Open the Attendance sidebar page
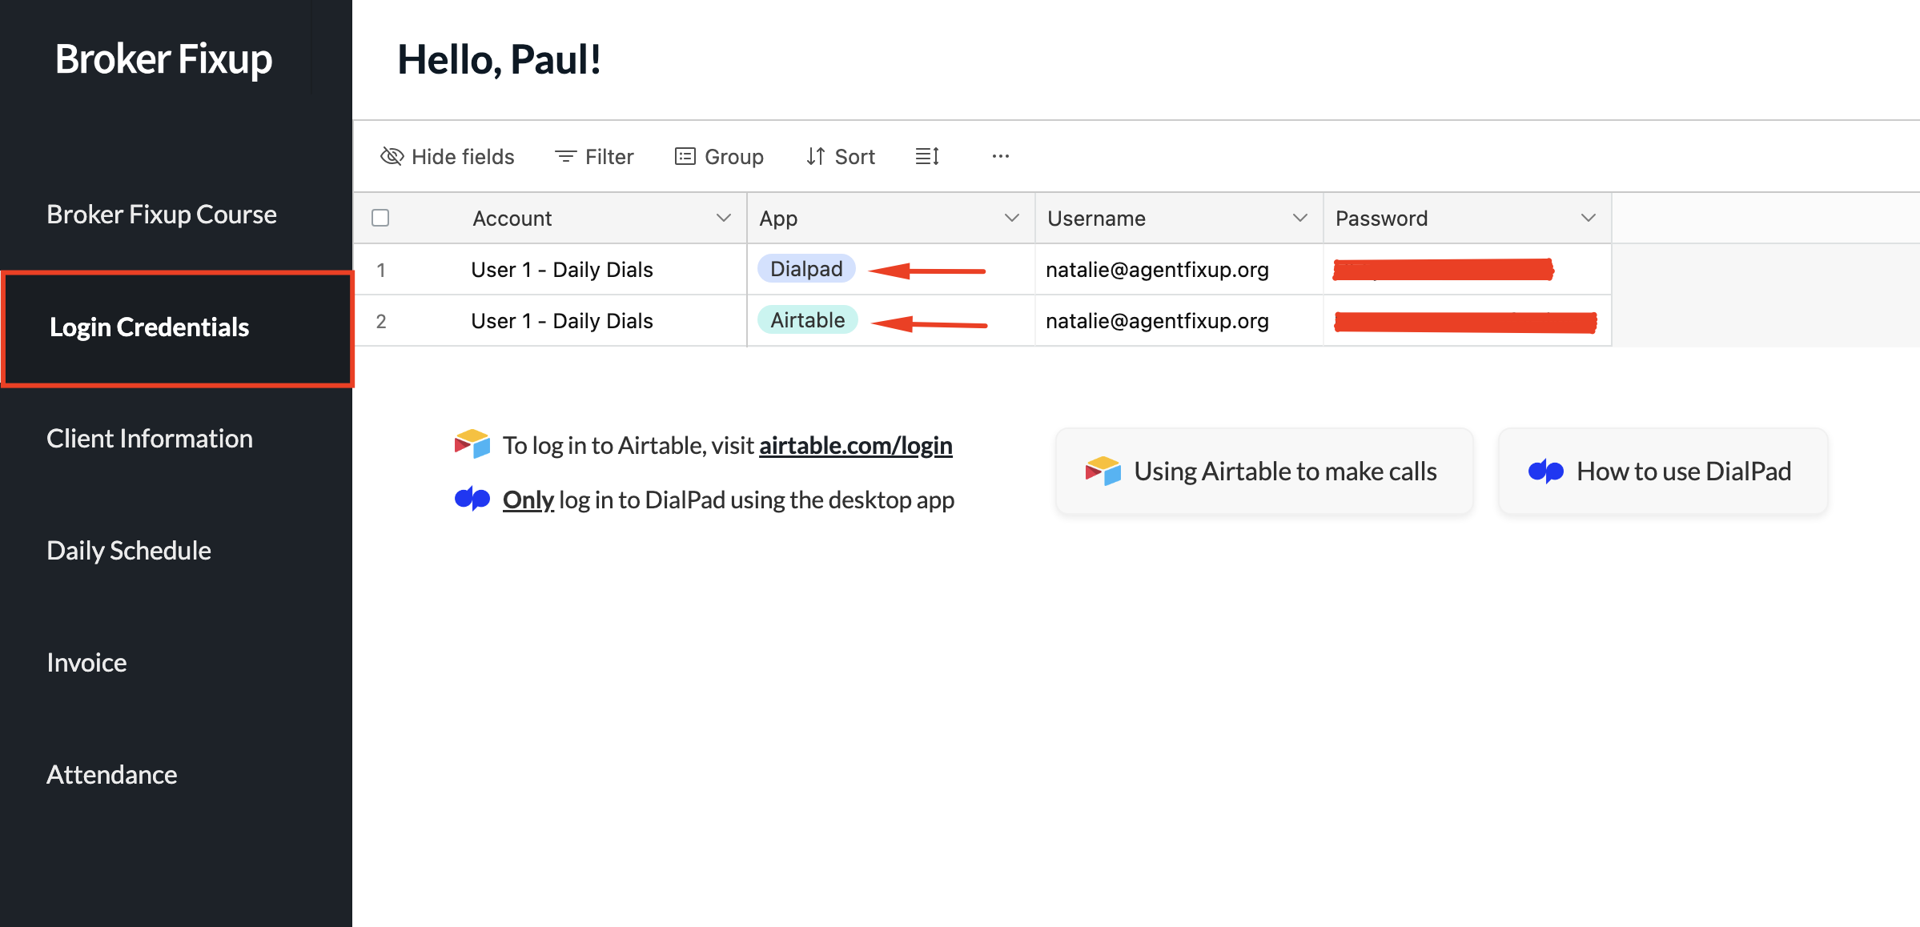Screen dimensions: 1920x927 click(112, 775)
